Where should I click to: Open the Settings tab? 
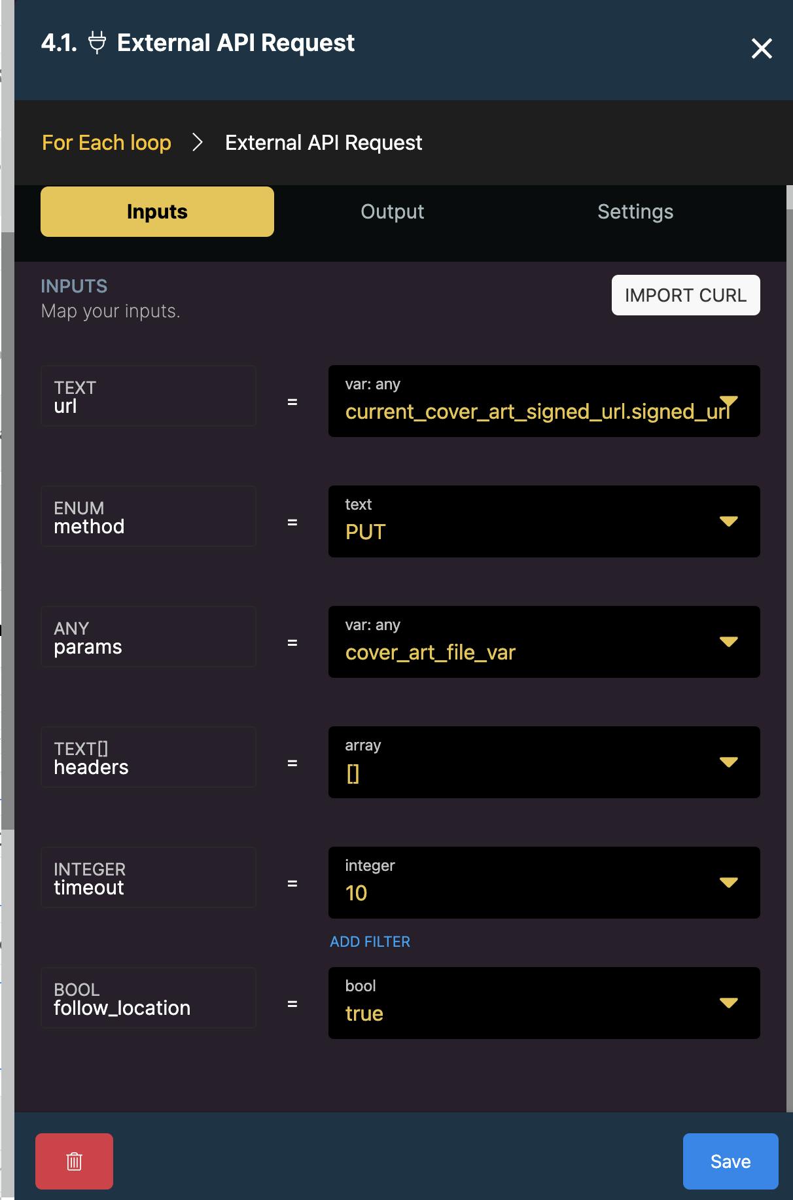point(635,212)
